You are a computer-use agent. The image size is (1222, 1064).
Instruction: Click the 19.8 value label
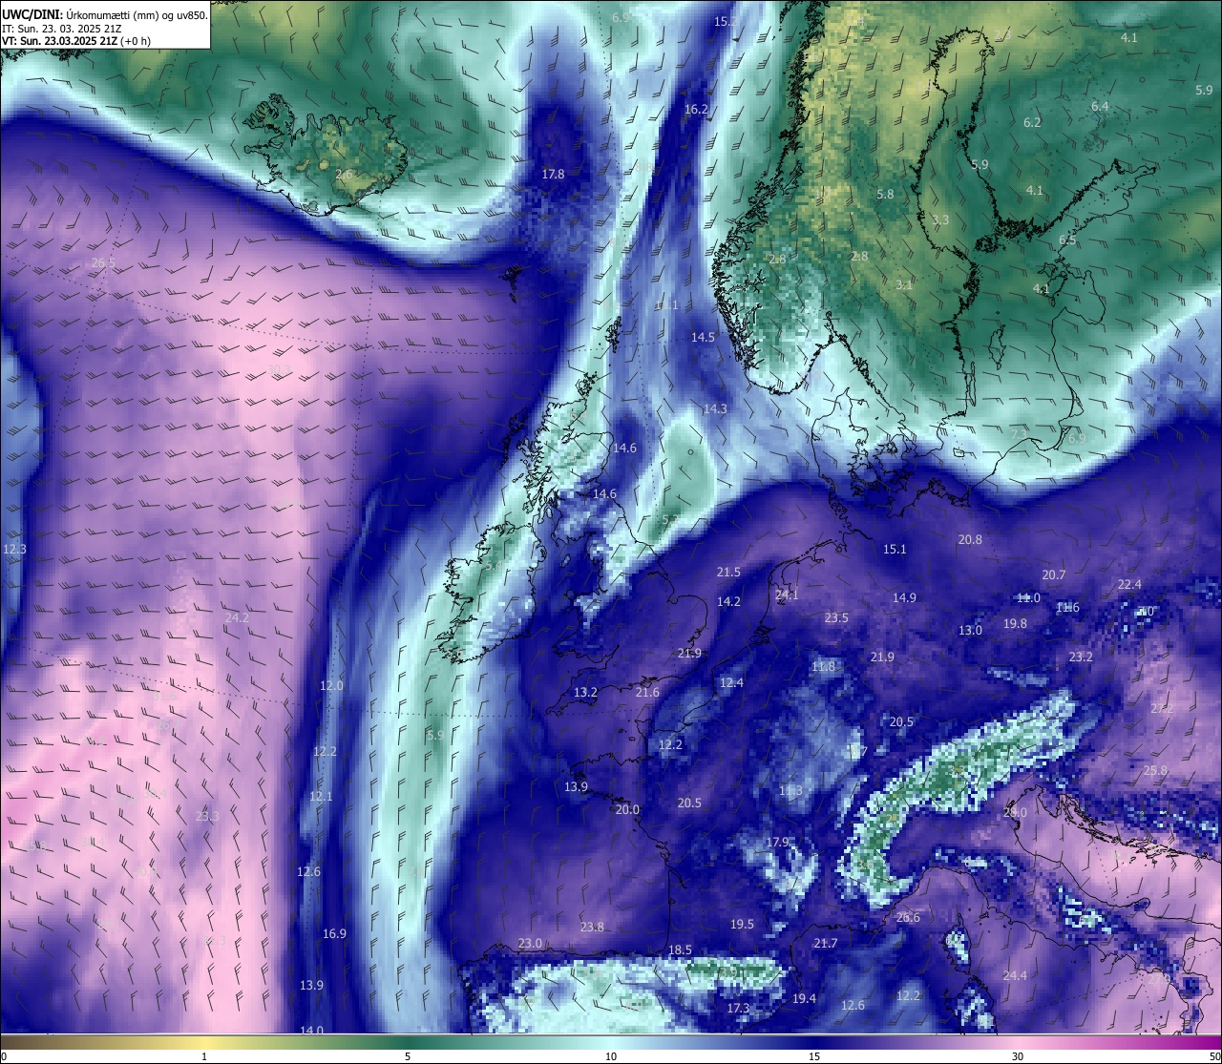1015,623
